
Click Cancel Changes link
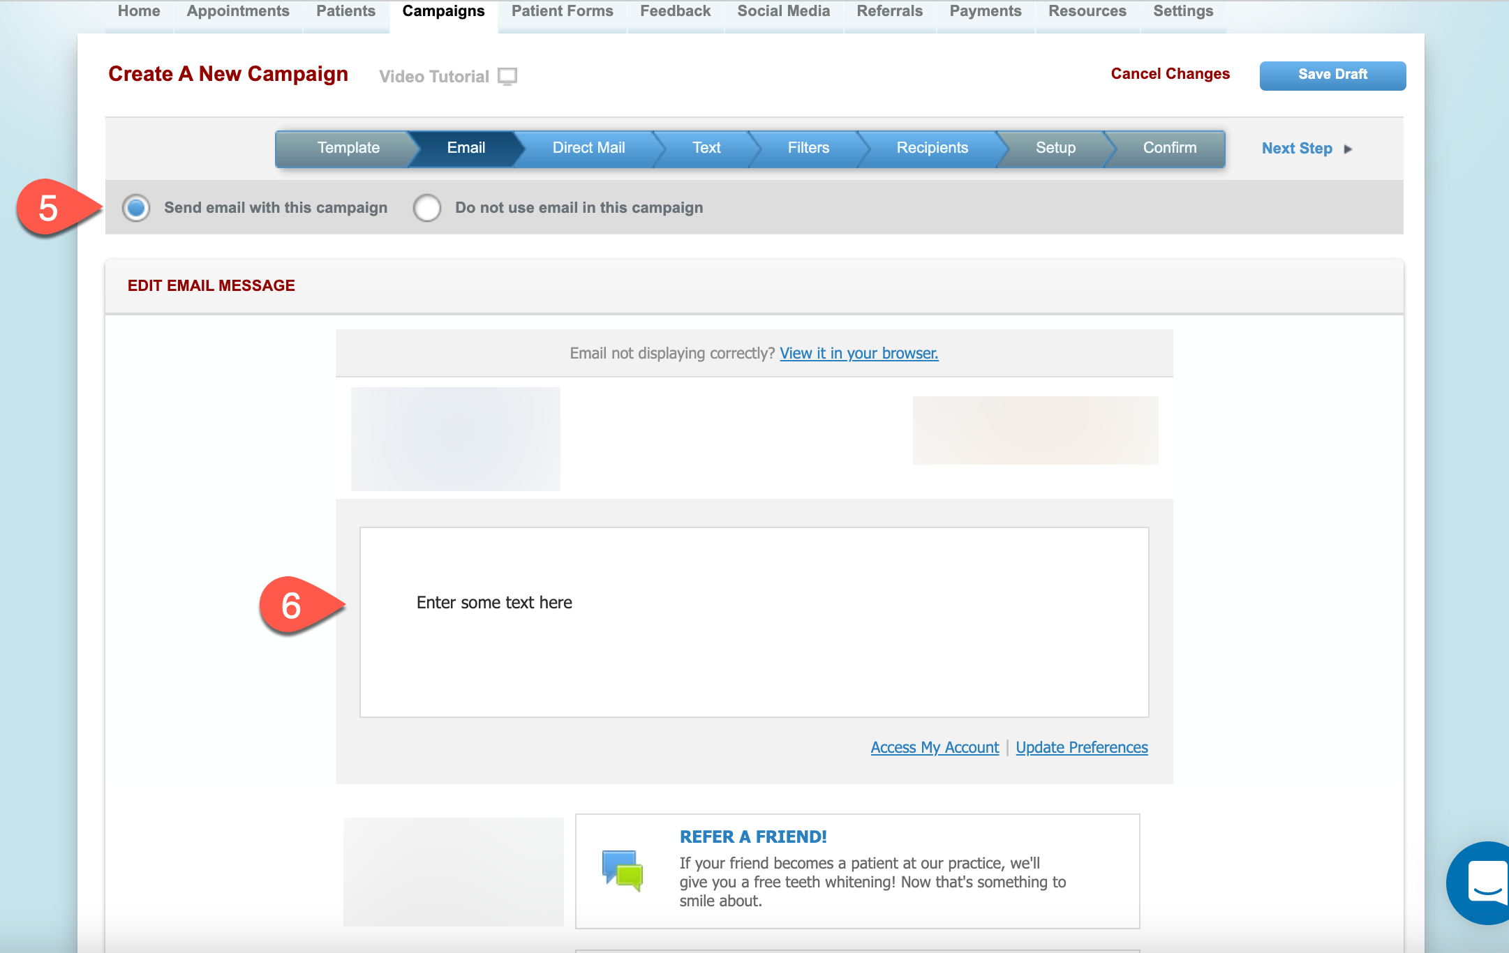pyautogui.click(x=1170, y=74)
